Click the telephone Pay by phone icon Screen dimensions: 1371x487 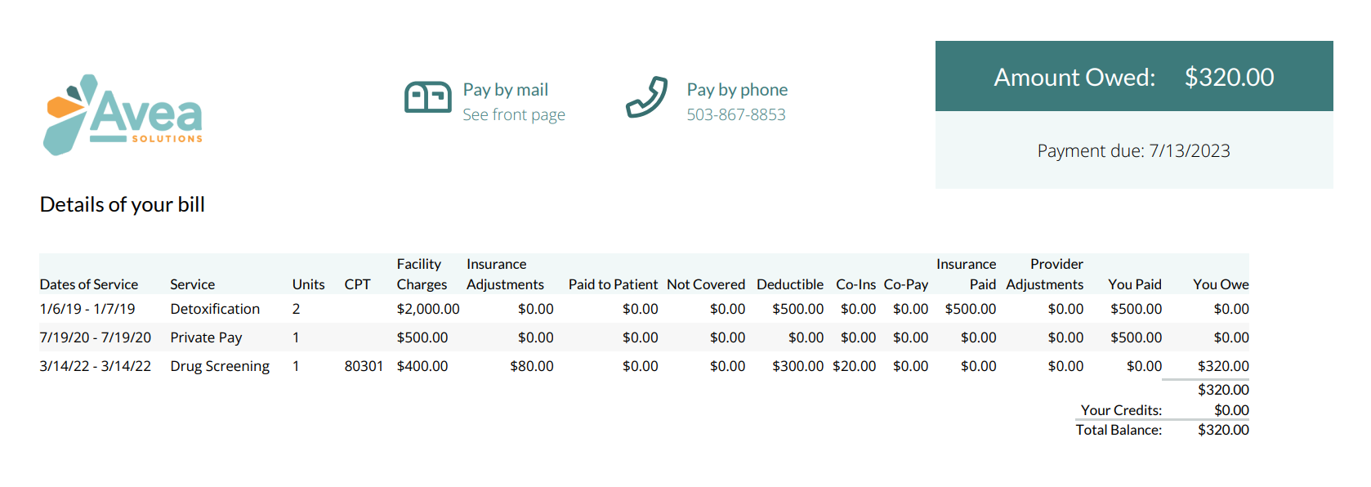point(647,97)
